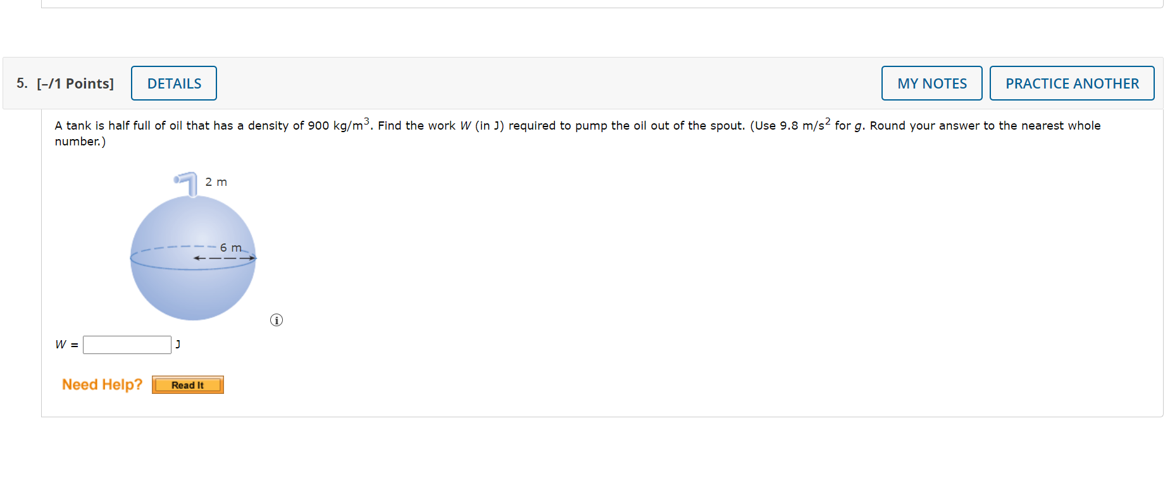This screenshot has height=478, width=1170.
Task: Click PRACTICE ANOTHER to get a similar problem
Action: click(1072, 83)
